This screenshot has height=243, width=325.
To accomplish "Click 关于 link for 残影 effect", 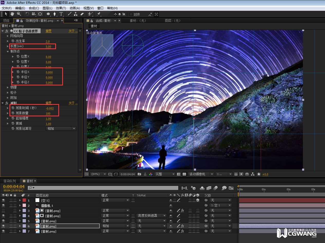I will pos(73,103).
